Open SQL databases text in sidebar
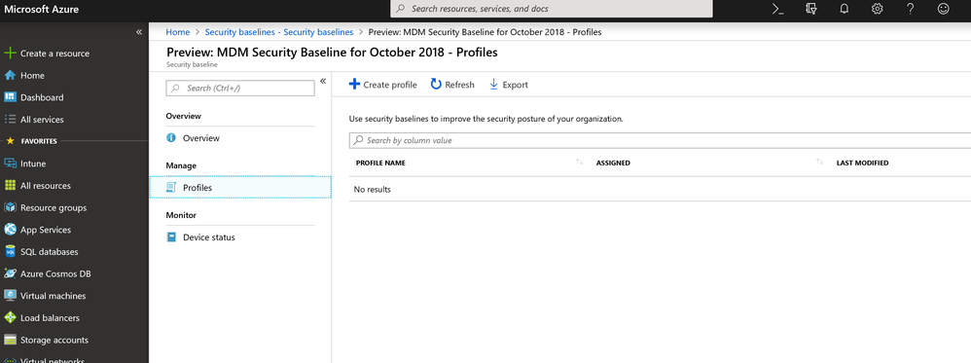This screenshot has height=363, width=971. click(x=50, y=252)
